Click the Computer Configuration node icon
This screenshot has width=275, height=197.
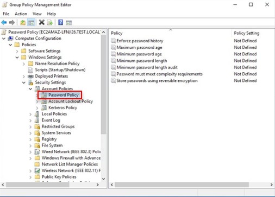pos(11,39)
